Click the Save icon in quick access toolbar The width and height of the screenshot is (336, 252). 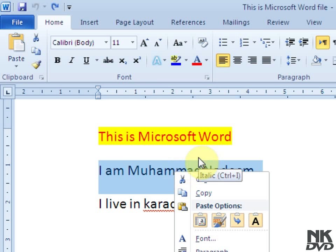point(22,7)
